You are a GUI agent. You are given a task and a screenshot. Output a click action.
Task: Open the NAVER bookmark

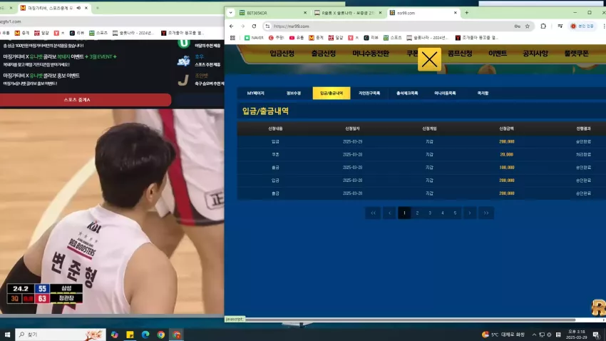[254, 38]
